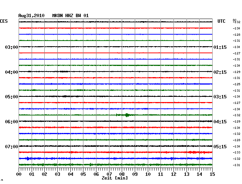Screen dimensions: 242x184
Task: Click the UTC column header
Action: pos(221,21)
